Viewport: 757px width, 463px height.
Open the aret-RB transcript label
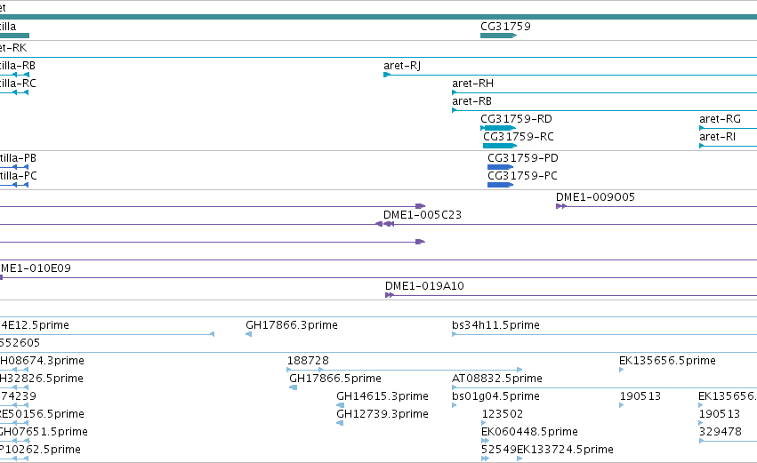click(471, 101)
